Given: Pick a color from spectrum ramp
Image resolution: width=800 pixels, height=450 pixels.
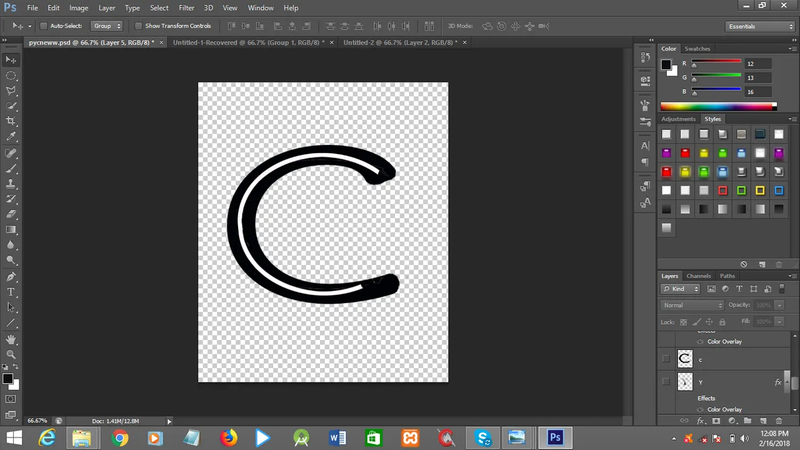Looking at the screenshot, I should 717,106.
